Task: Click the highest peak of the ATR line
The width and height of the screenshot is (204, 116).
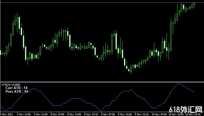Action: 179,84
